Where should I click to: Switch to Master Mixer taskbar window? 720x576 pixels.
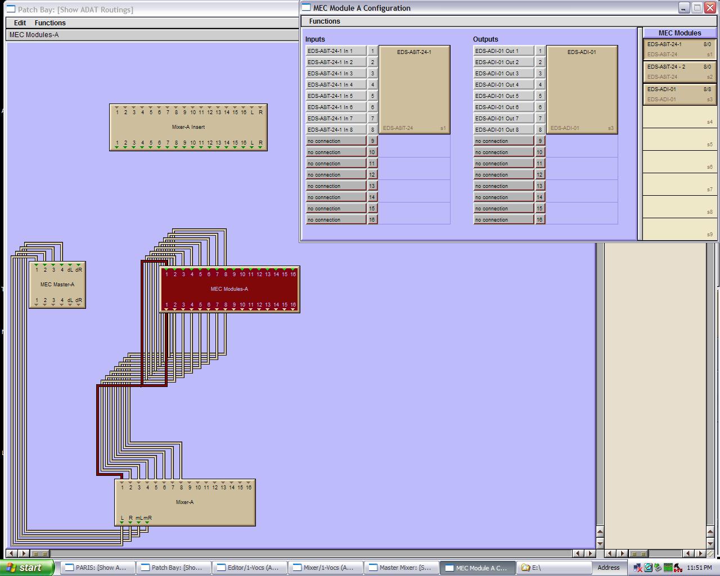(x=402, y=568)
